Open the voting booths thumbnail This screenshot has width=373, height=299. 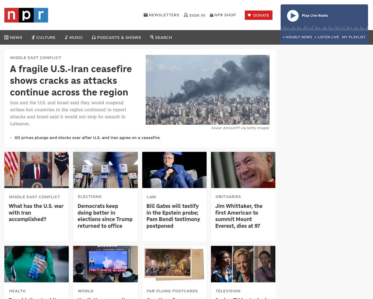point(105,170)
